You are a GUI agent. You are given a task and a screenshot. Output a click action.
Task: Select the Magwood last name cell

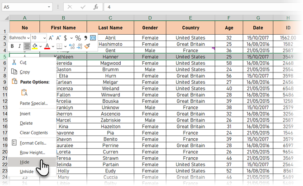(x=110, y=63)
